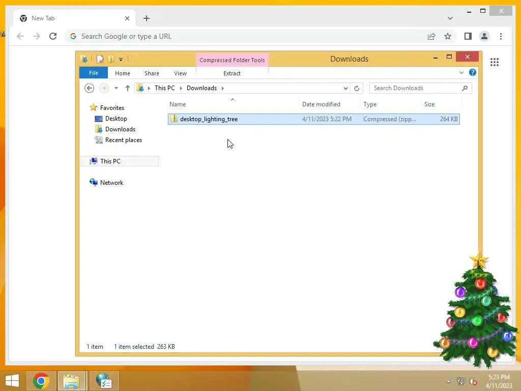
Task: Open Recent places in navigation pane
Action: point(123,140)
